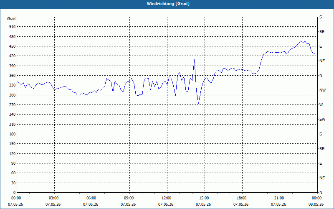The image size is (334, 209).
Task: Pick the E compass label at the 450 gridline
Action: point(321,46)
